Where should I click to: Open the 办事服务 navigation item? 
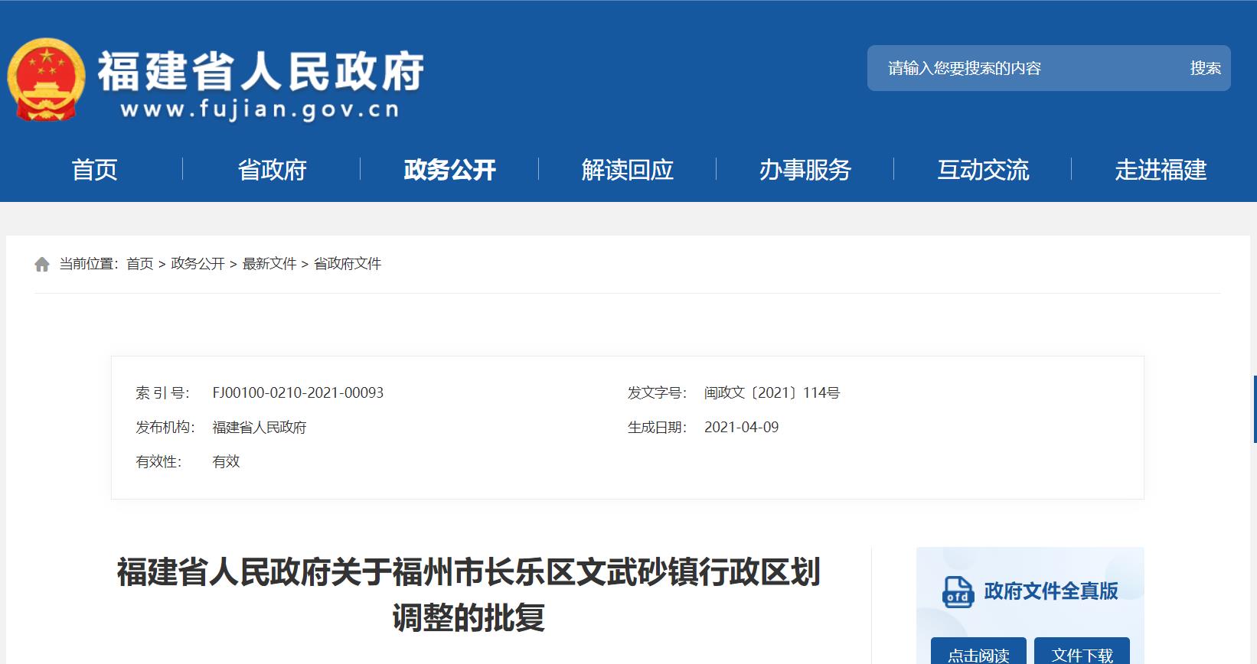pyautogui.click(x=805, y=169)
